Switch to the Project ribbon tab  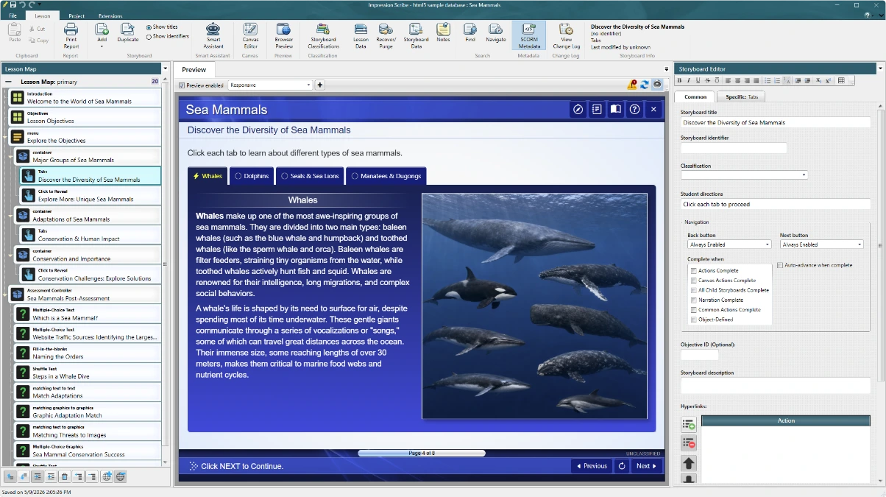[x=77, y=15]
